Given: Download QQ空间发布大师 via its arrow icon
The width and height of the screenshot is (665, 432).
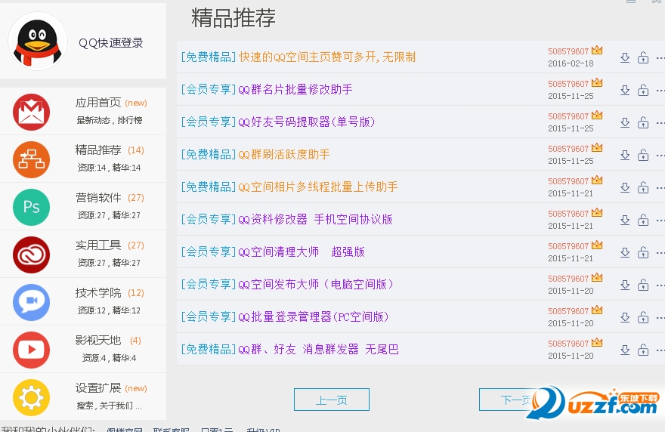Looking at the screenshot, I should 625,285.
